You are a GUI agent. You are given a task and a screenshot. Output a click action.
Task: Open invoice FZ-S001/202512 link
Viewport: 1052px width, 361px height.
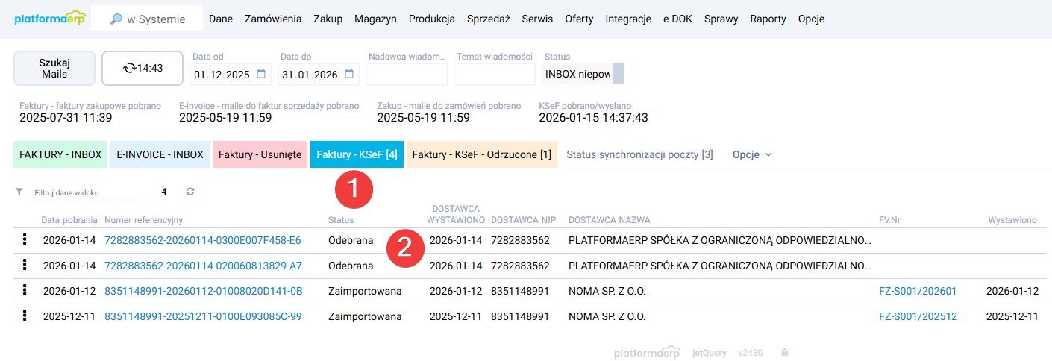coord(918,316)
